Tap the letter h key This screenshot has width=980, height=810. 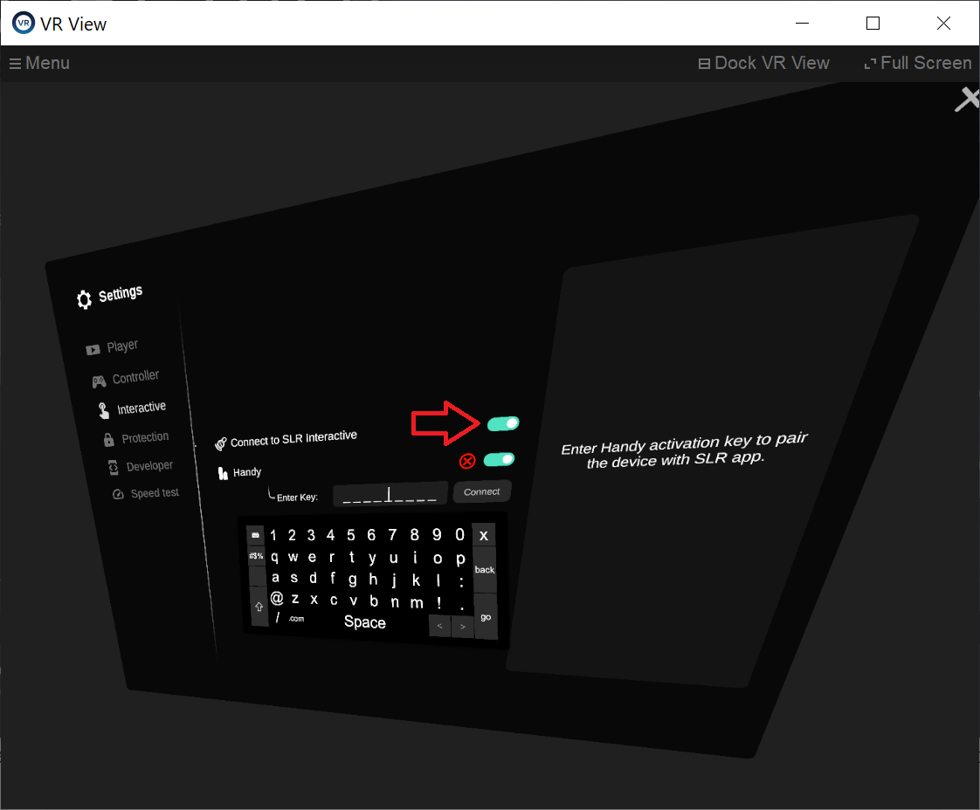(x=373, y=580)
